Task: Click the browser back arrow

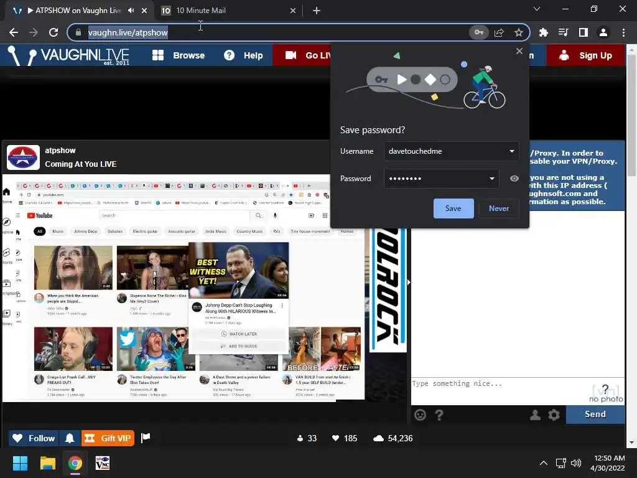Action: pyautogui.click(x=14, y=32)
